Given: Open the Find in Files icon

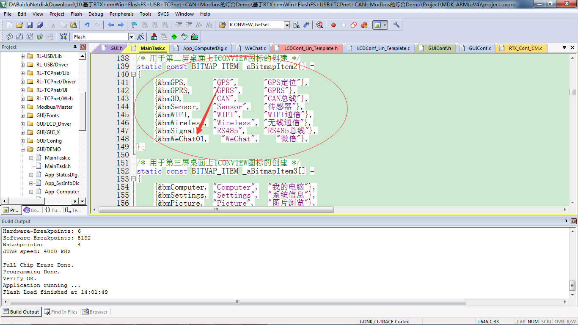Looking at the screenshot, I should click(x=222, y=25).
